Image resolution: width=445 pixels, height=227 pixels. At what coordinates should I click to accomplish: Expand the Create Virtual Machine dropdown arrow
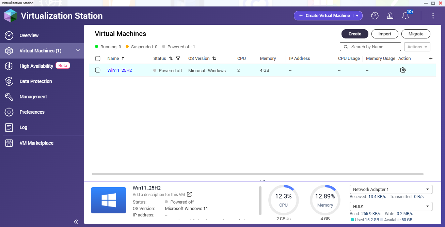click(357, 16)
